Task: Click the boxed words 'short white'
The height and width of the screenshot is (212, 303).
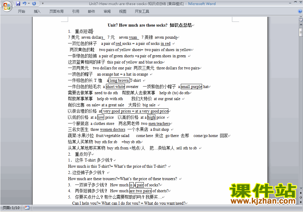Action: 115,87
